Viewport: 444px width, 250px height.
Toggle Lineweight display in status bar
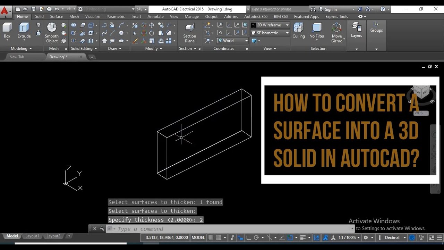click(x=302, y=237)
